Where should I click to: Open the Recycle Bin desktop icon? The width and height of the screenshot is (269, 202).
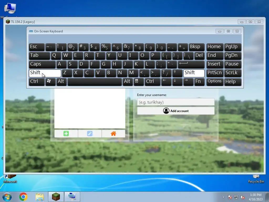256,179
